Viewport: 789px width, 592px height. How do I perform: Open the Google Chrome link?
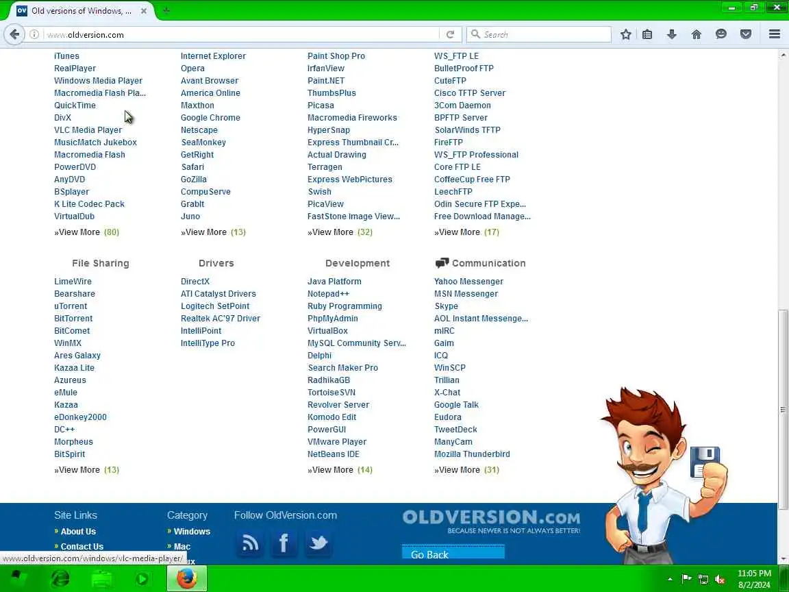pyautogui.click(x=210, y=117)
